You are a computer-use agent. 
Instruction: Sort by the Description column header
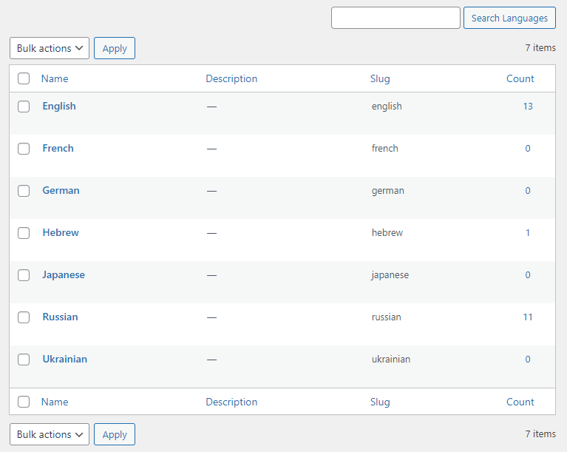click(x=231, y=78)
